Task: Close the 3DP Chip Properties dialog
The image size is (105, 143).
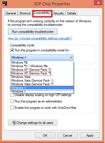Action: 98,3
